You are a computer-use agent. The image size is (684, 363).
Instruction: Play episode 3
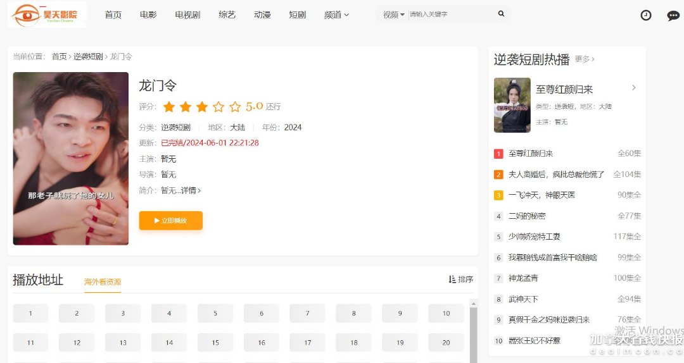pyautogui.click(x=123, y=313)
